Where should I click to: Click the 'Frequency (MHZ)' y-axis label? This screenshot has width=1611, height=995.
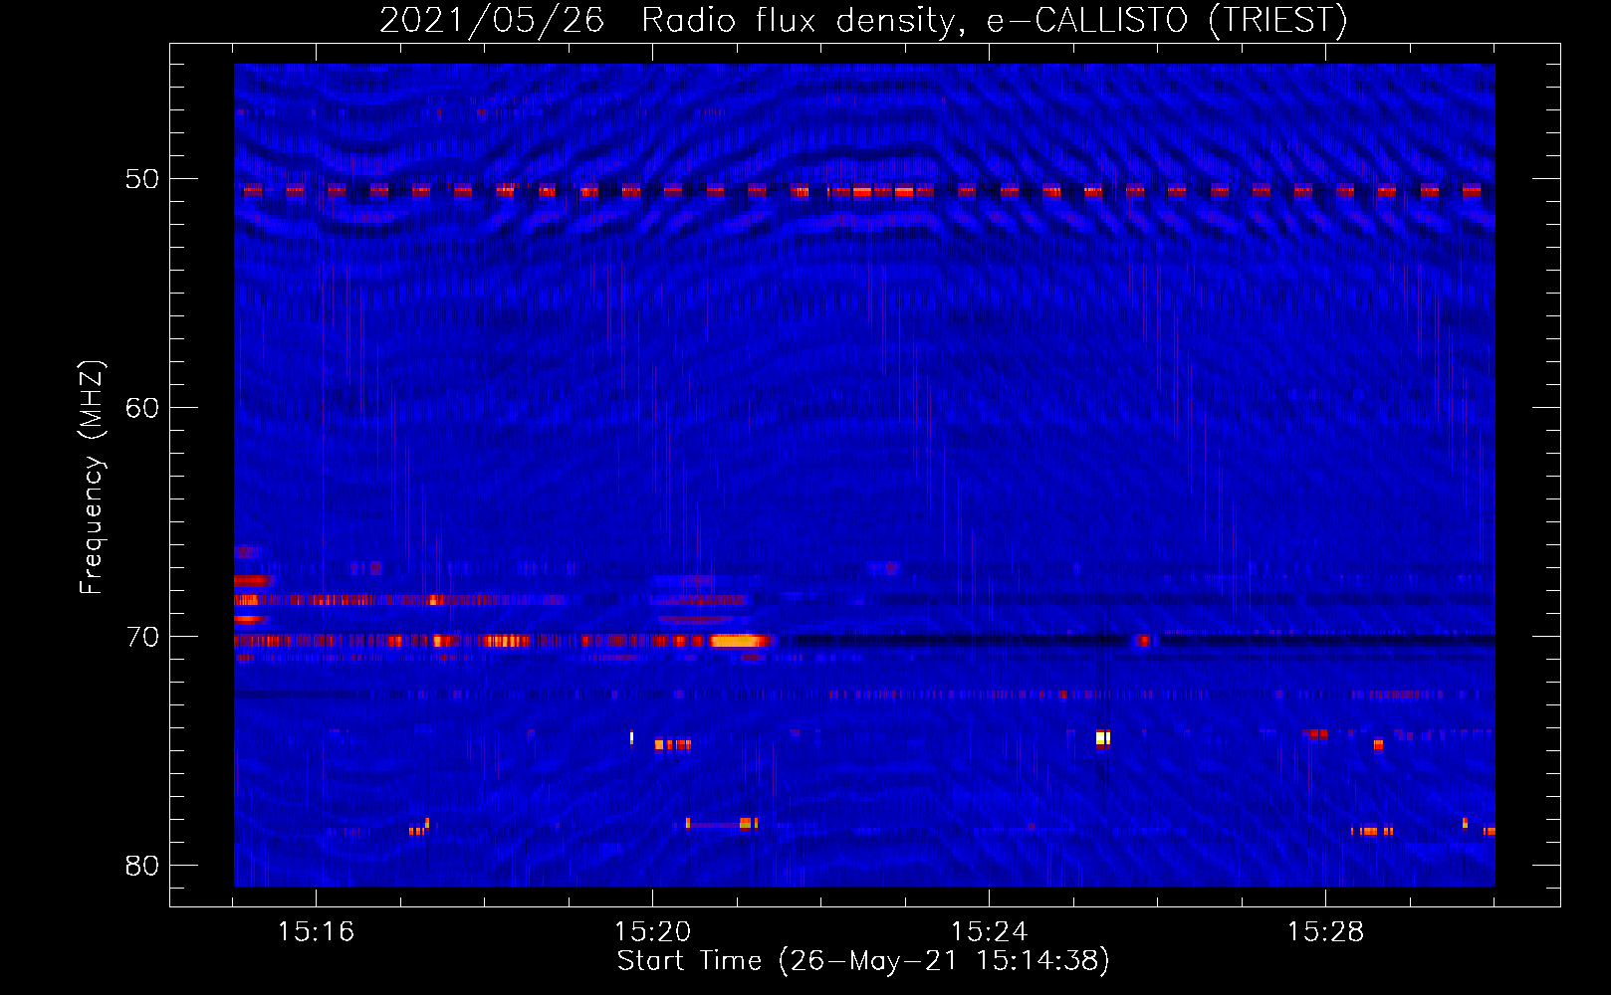tap(92, 478)
